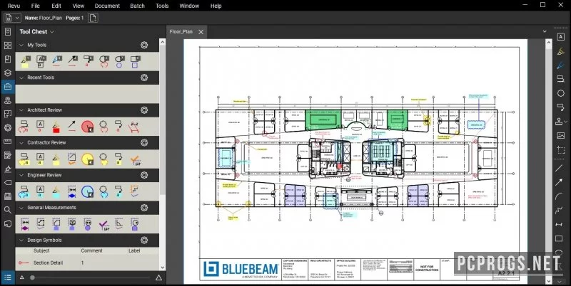Open the Signatures pen panel icon

(8, 169)
